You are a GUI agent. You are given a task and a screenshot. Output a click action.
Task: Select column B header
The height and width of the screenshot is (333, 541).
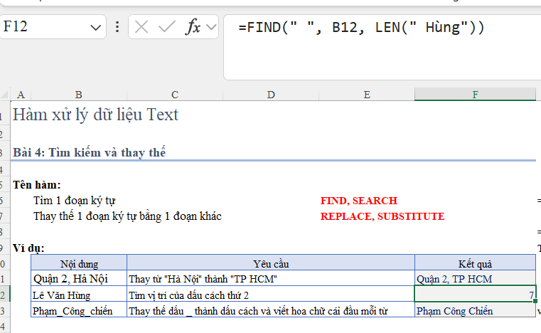coord(78,95)
